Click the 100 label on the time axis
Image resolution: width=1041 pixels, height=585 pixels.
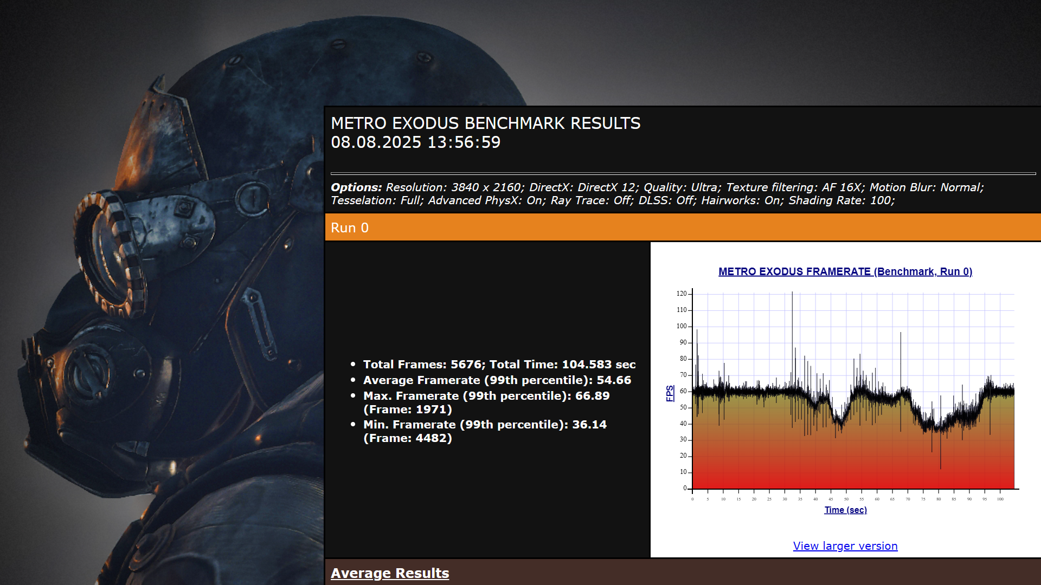[x=1000, y=499]
